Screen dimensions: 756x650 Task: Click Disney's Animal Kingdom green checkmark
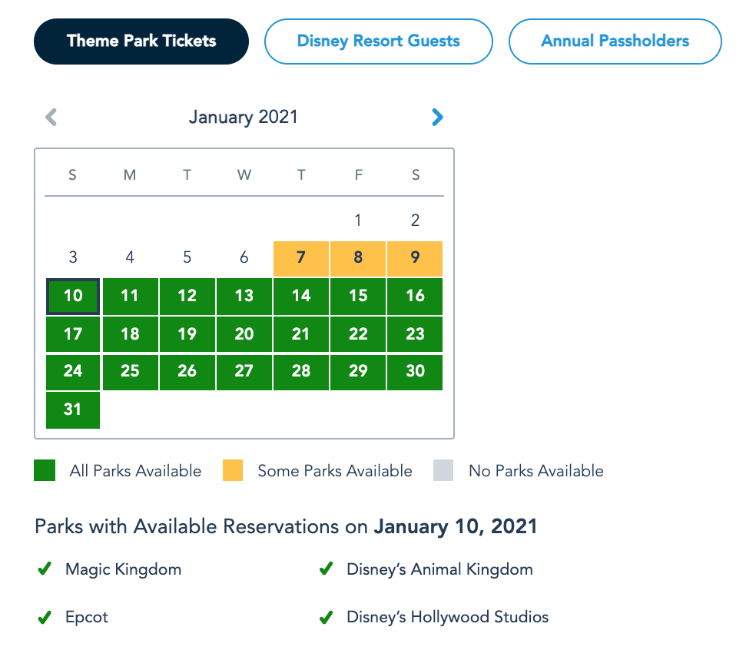[x=327, y=569]
